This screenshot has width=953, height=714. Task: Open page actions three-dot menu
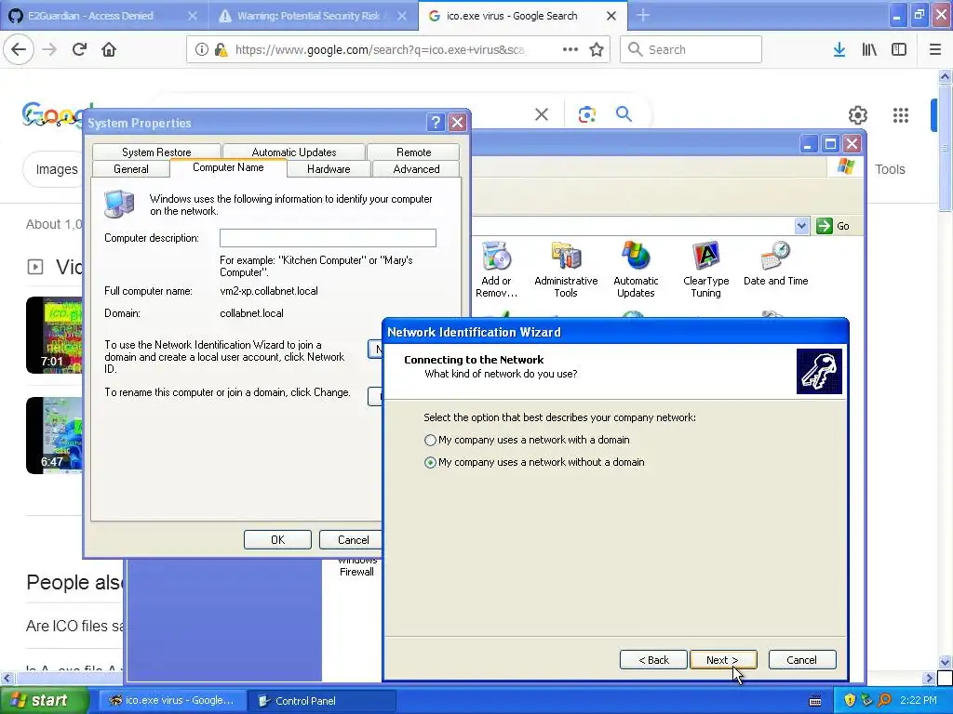(x=570, y=49)
